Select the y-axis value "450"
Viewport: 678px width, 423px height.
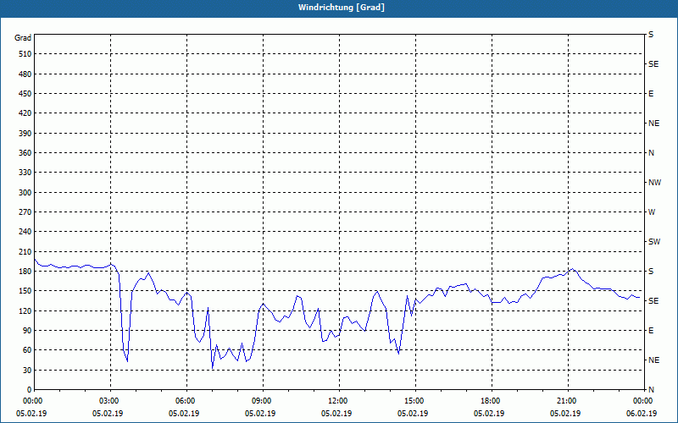tap(25, 94)
